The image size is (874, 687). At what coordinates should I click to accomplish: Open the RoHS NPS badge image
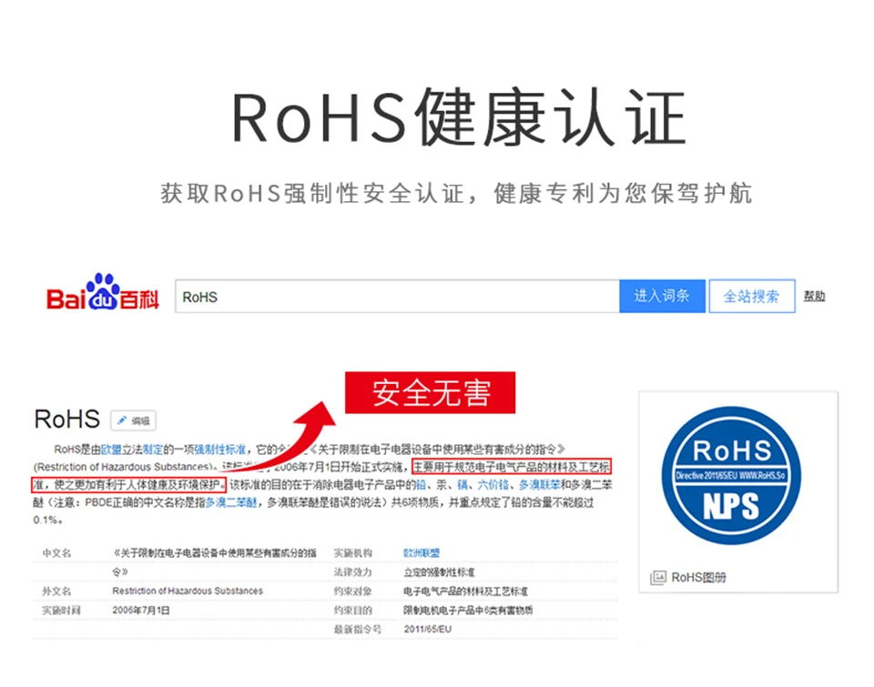[x=731, y=475]
